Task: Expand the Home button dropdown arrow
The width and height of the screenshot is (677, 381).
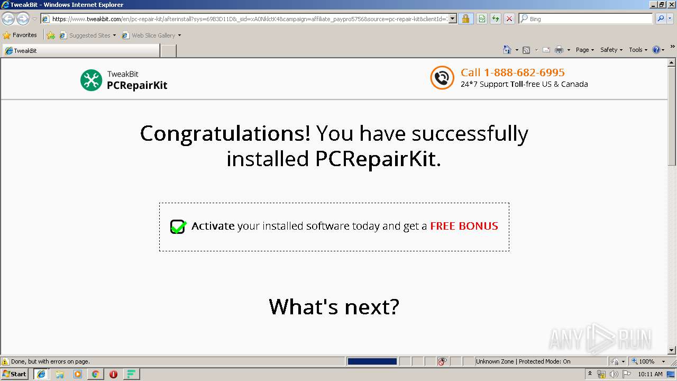Action: point(517,50)
